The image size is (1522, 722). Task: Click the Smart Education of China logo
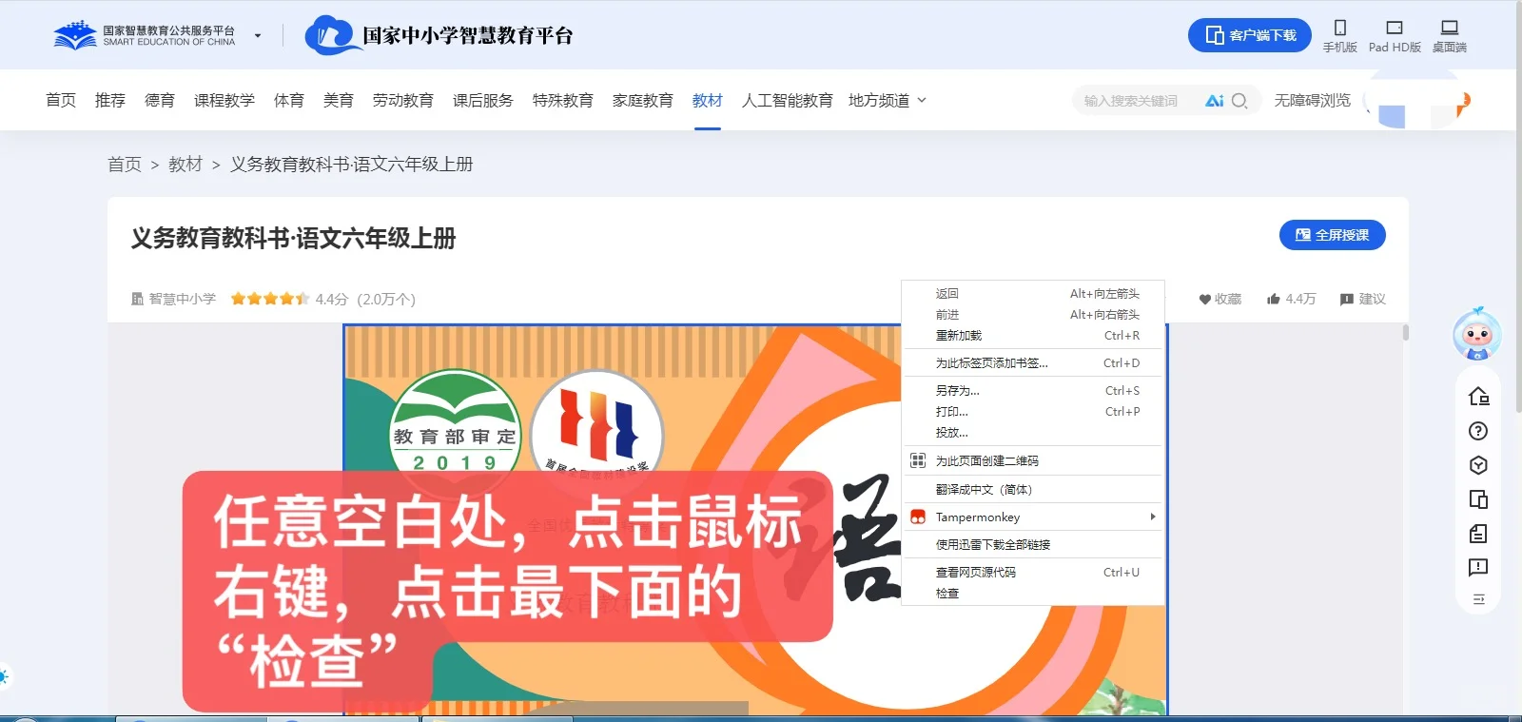(x=145, y=36)
